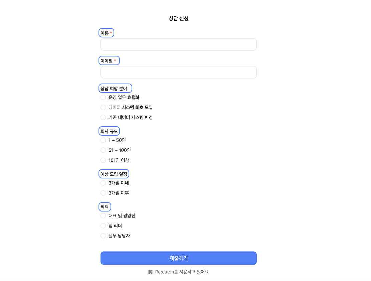Image resolution: width=371 pixels, height=281 pixels.
Task: Click the 직책 section label
Action: pos(105,207)
